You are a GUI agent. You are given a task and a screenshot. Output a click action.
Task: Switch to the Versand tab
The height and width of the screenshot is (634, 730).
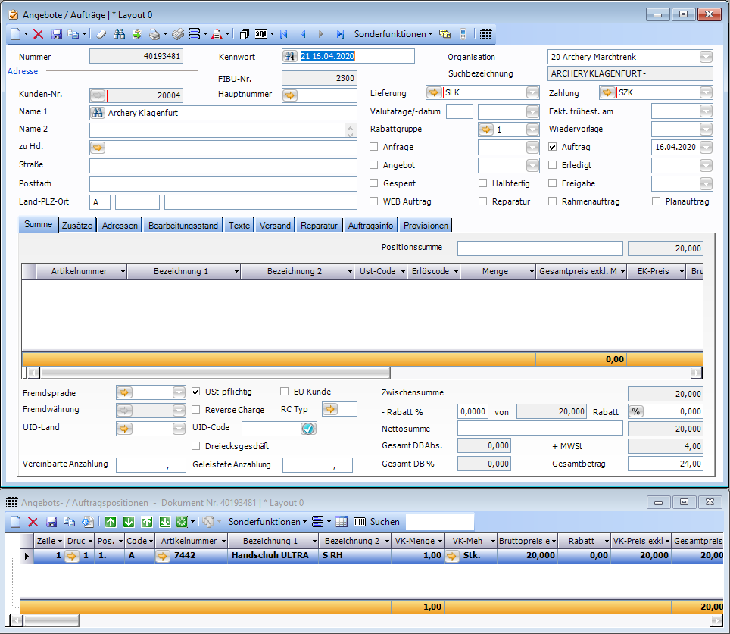click(x=275, y=226)
